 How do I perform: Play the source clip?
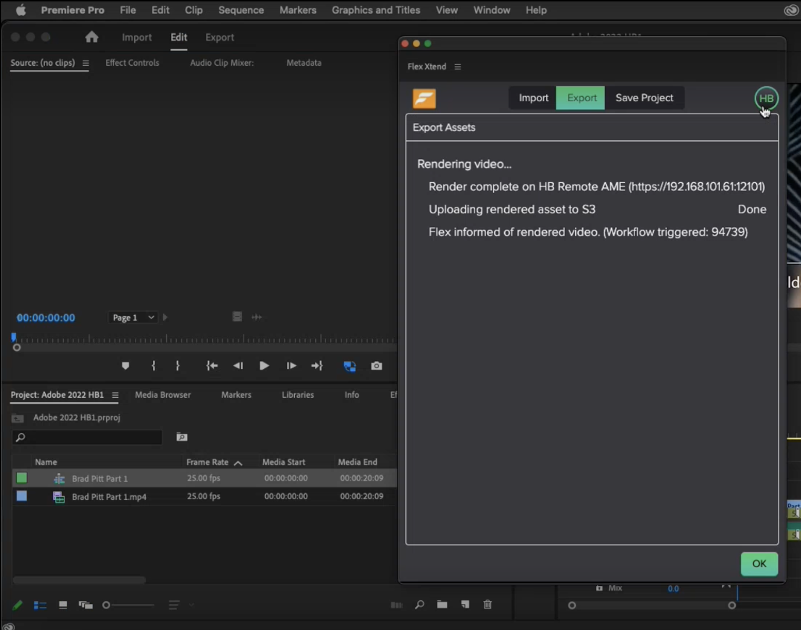[x=264, y=366]
